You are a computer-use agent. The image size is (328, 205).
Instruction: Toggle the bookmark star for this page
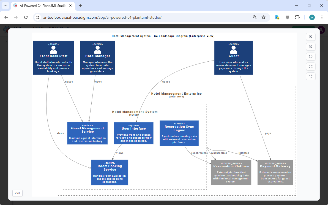click(264, 17)
